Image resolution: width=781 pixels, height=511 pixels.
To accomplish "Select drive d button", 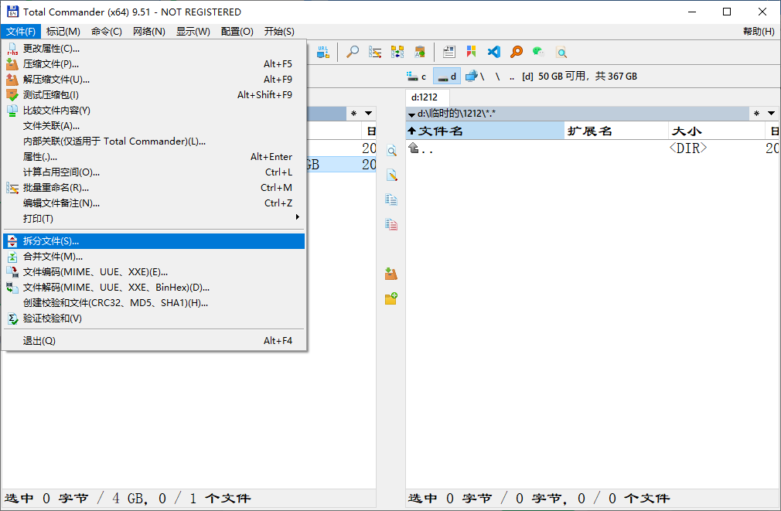I will pyautogui.click(x=447, y=77).
